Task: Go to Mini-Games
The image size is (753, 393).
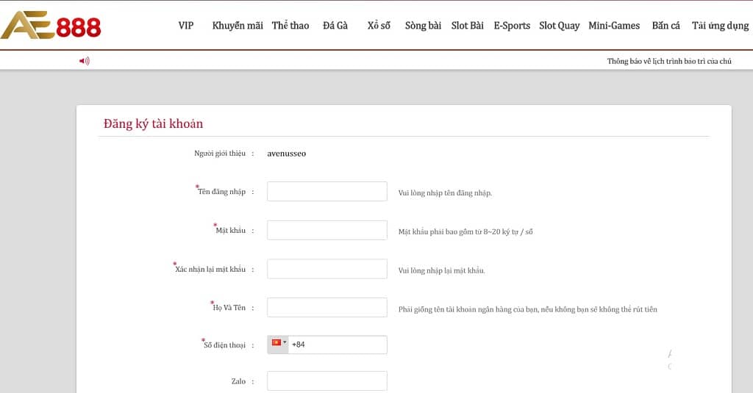Action: (x=614, y=26)
